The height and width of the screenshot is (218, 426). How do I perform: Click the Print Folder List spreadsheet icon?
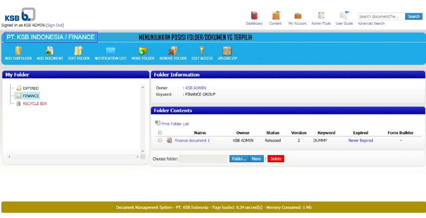tap(158, 123)
